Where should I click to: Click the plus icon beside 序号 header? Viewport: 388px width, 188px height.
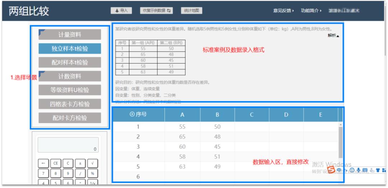tap(132, 114)
